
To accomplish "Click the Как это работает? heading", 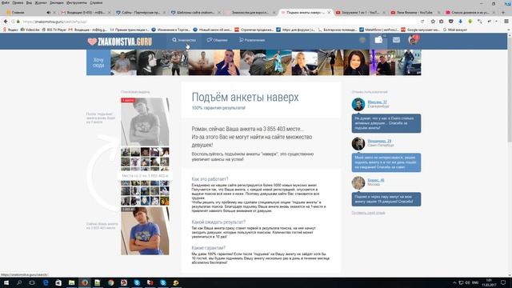I will [210, 179].
